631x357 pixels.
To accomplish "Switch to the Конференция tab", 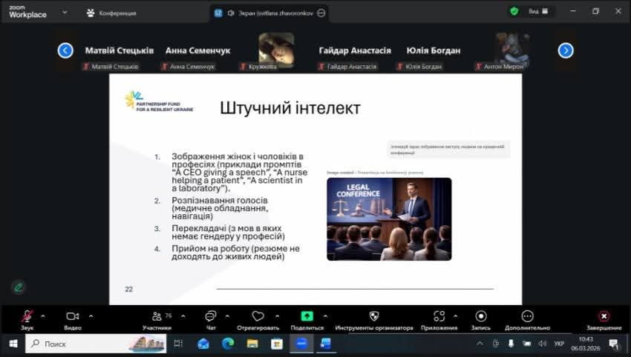I will click(x=111, y=13).
